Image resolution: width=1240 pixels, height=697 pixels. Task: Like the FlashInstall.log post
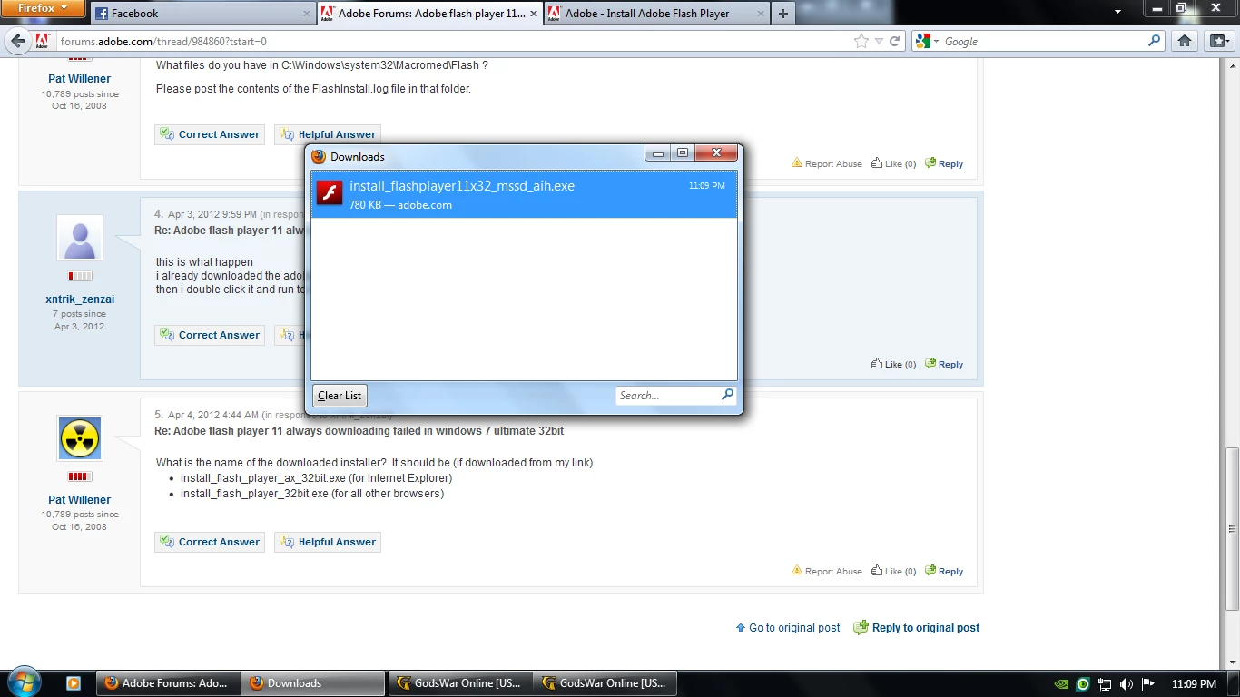click(x=893, y=163)
